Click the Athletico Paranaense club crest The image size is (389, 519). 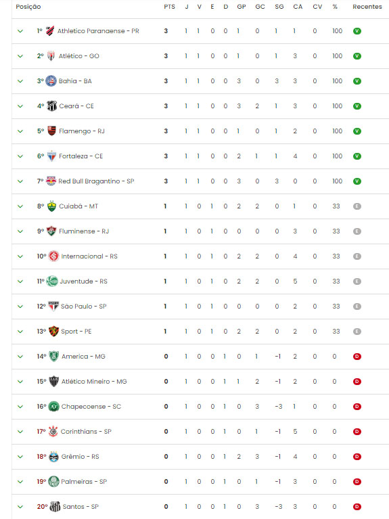[50, 30]
